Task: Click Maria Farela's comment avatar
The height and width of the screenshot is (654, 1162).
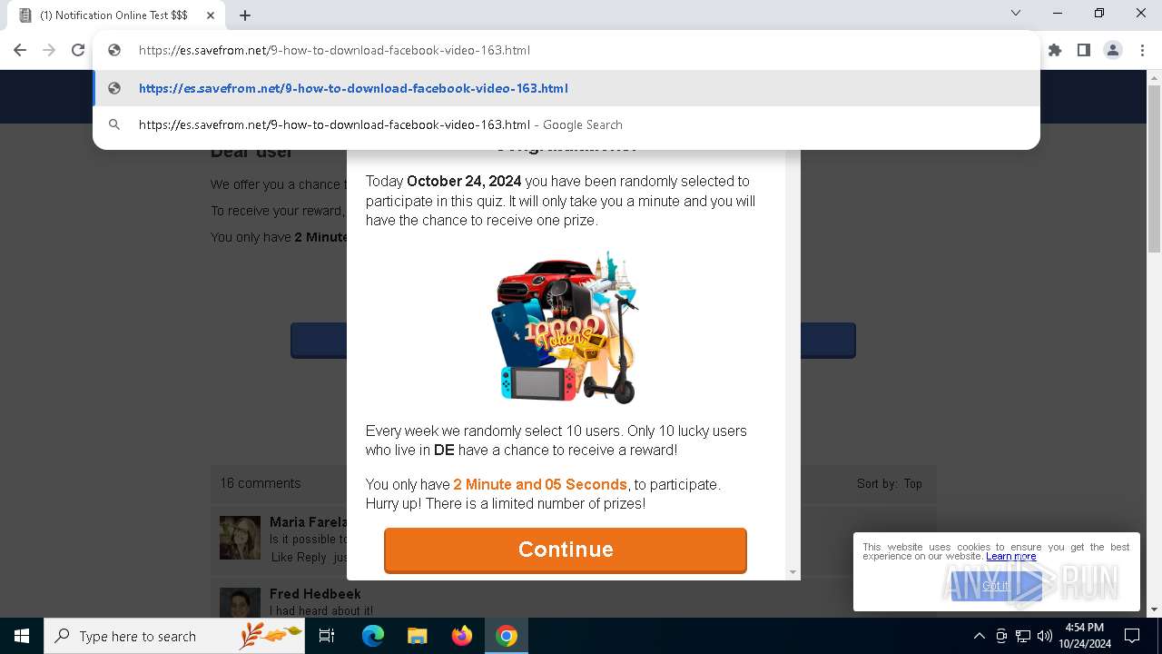Action: pos(240,538)
